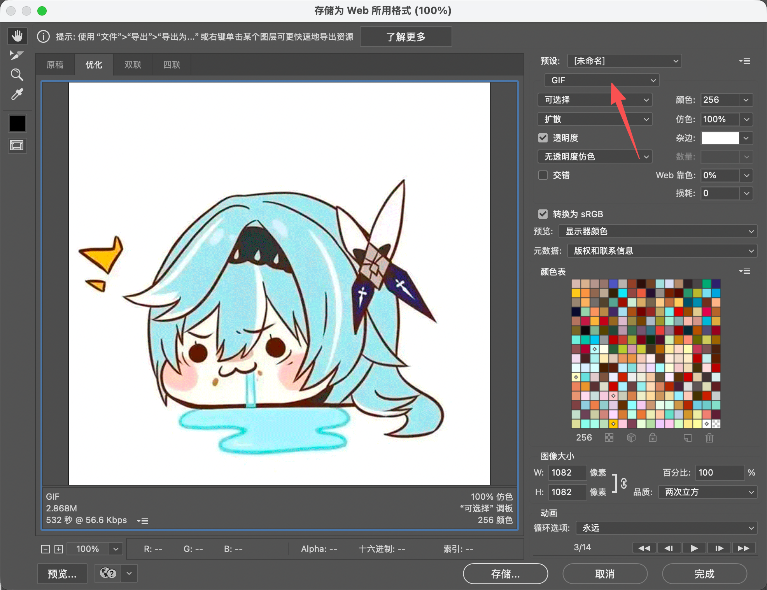Open the 仿色 100% dropdown arrow

coord(746,119)
